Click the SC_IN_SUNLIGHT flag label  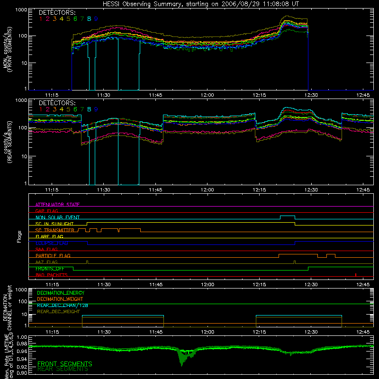54,224
